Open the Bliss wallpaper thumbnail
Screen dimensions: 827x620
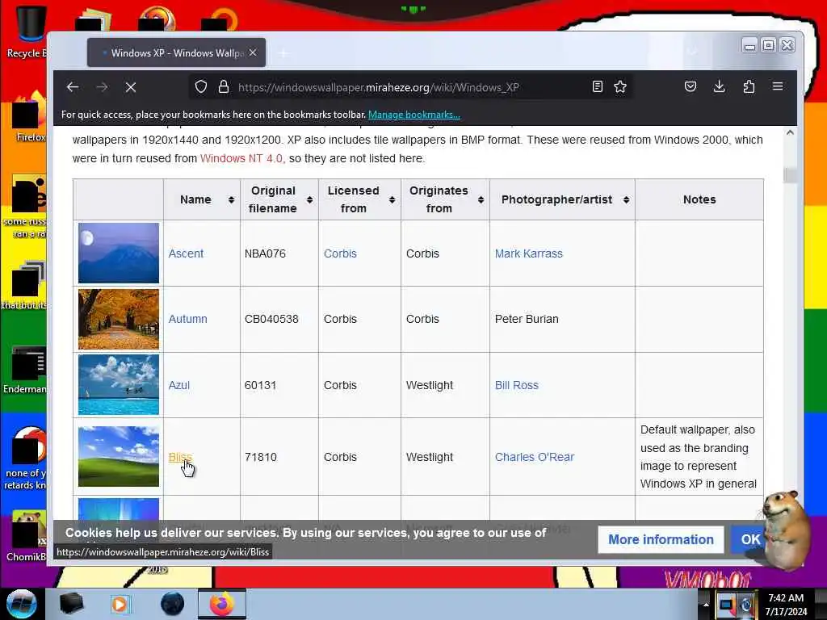coord(119,457)
